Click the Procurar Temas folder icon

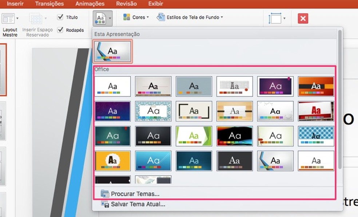105,194
